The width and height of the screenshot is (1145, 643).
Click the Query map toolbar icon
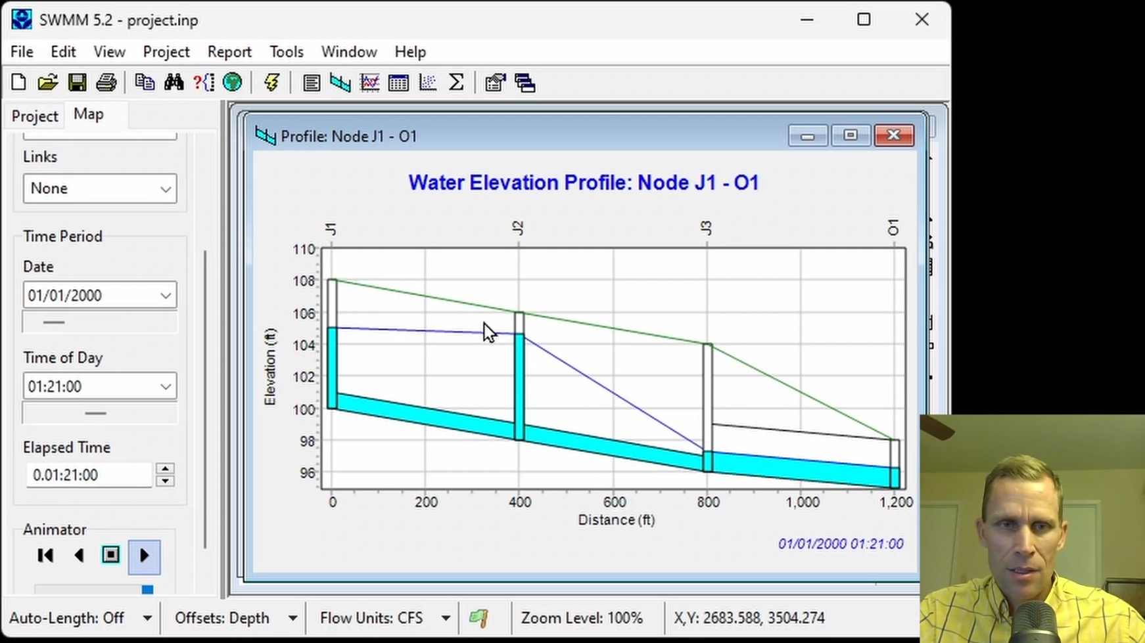204,83
